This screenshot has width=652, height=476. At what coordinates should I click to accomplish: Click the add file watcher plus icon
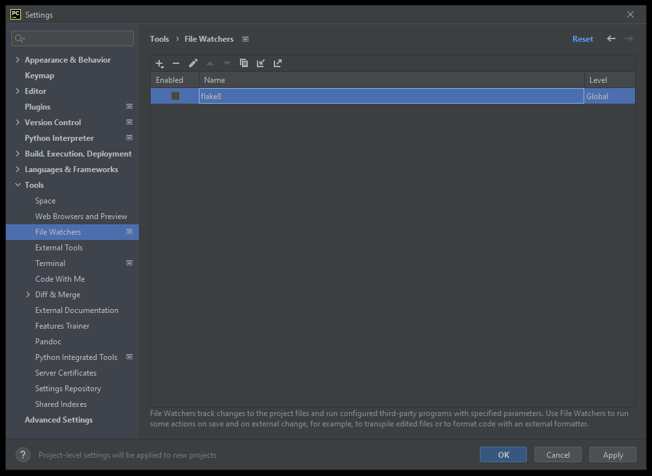click(x=160, y=63)
